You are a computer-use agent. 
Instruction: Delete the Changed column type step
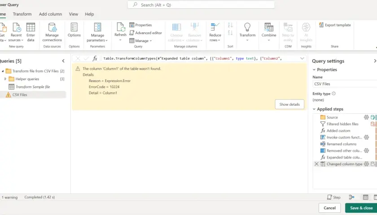pos(316,164)
